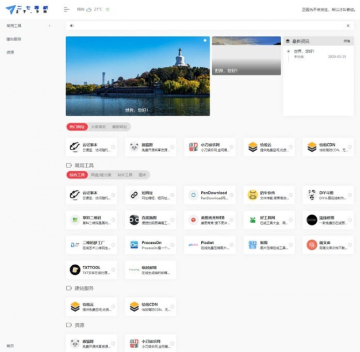Click the cloud weather icon in the header

point(89,9)
